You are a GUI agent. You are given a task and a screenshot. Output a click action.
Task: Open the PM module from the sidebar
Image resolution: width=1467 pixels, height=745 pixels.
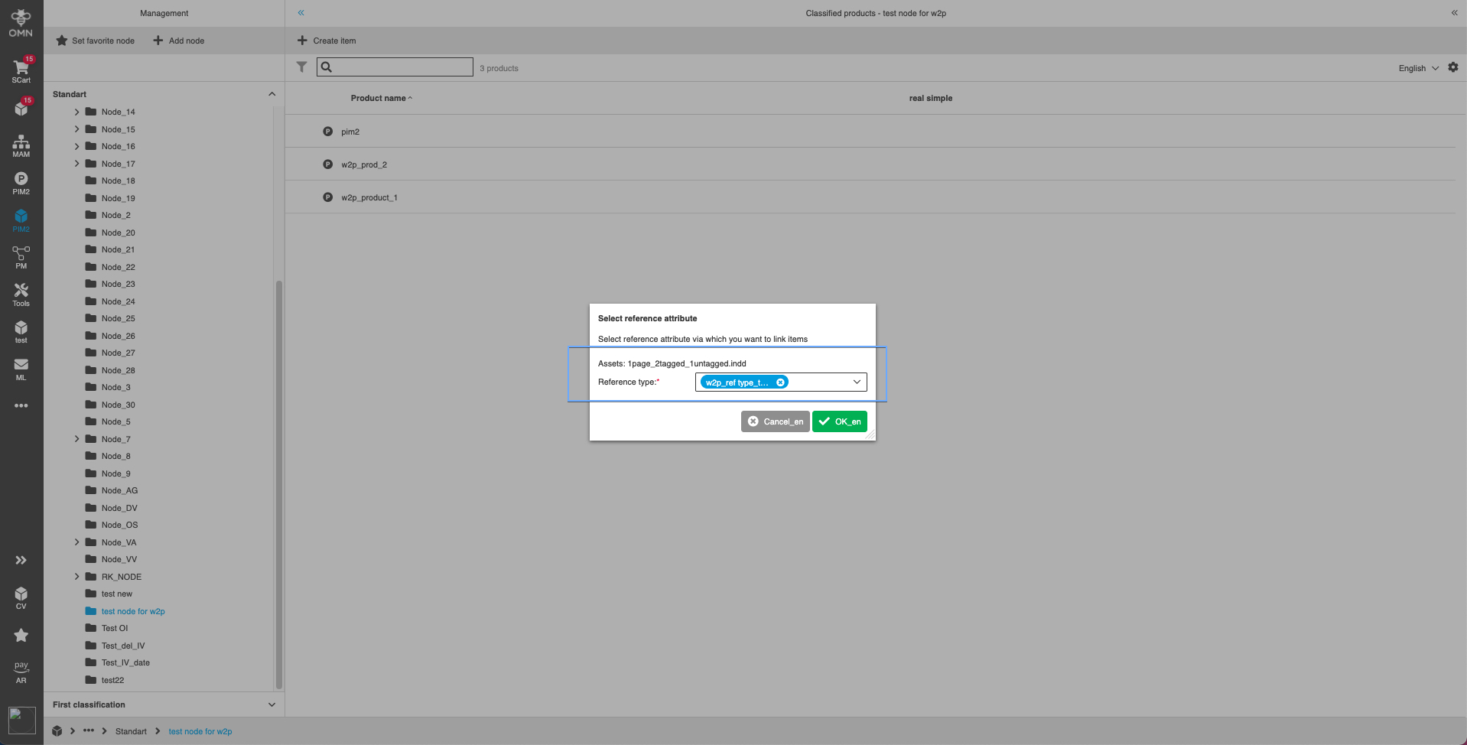[x=21, y=256]
